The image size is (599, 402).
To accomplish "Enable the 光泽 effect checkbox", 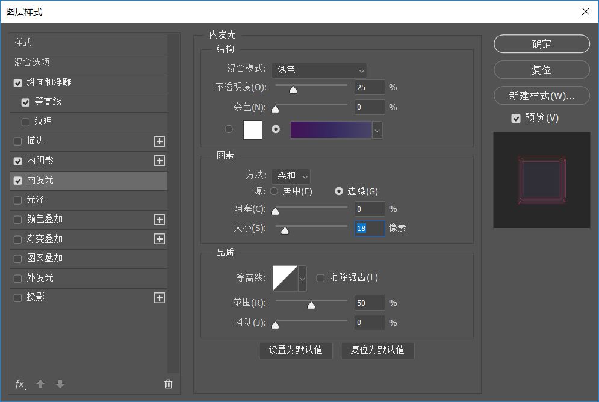I will click(18, 200).
